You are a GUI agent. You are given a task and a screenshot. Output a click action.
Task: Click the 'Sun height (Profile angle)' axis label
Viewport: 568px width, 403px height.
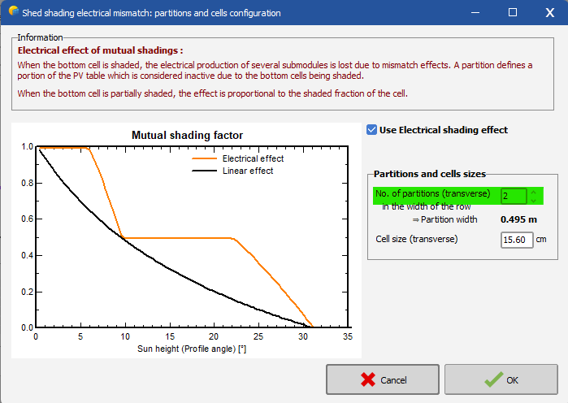(192, 349)
